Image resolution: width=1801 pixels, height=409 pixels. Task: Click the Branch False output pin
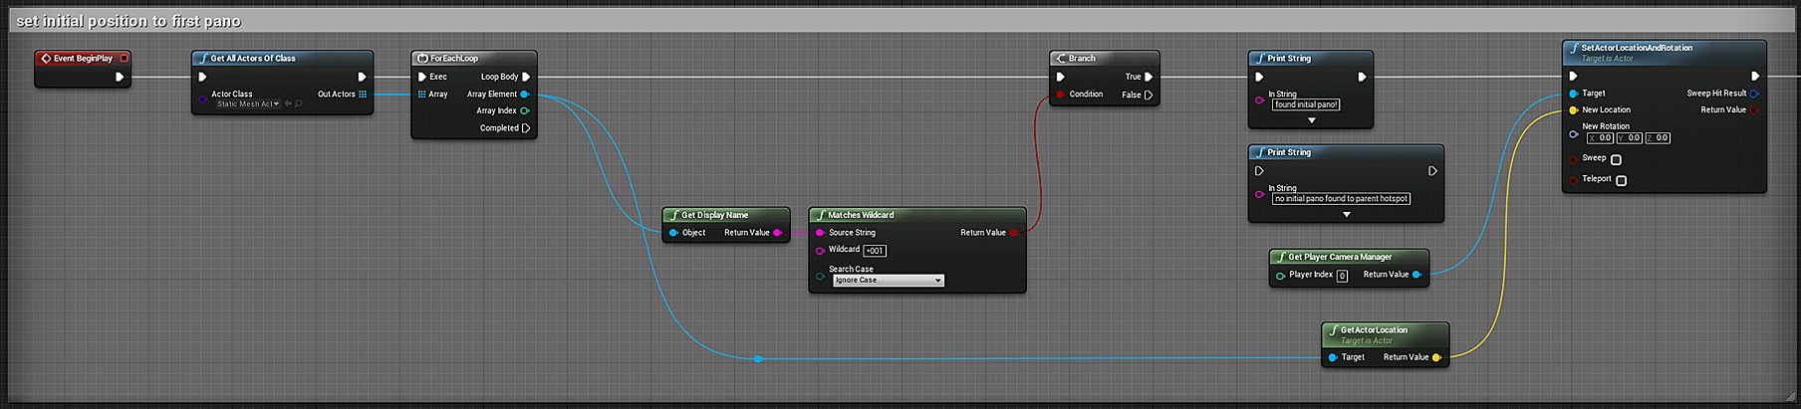[1149, 95]
